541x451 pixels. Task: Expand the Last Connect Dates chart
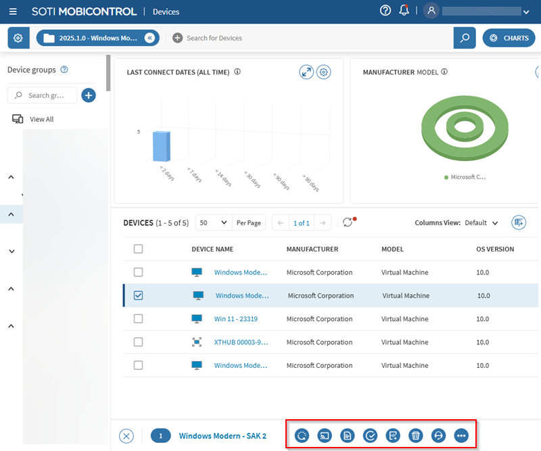(x=306, y=72)
